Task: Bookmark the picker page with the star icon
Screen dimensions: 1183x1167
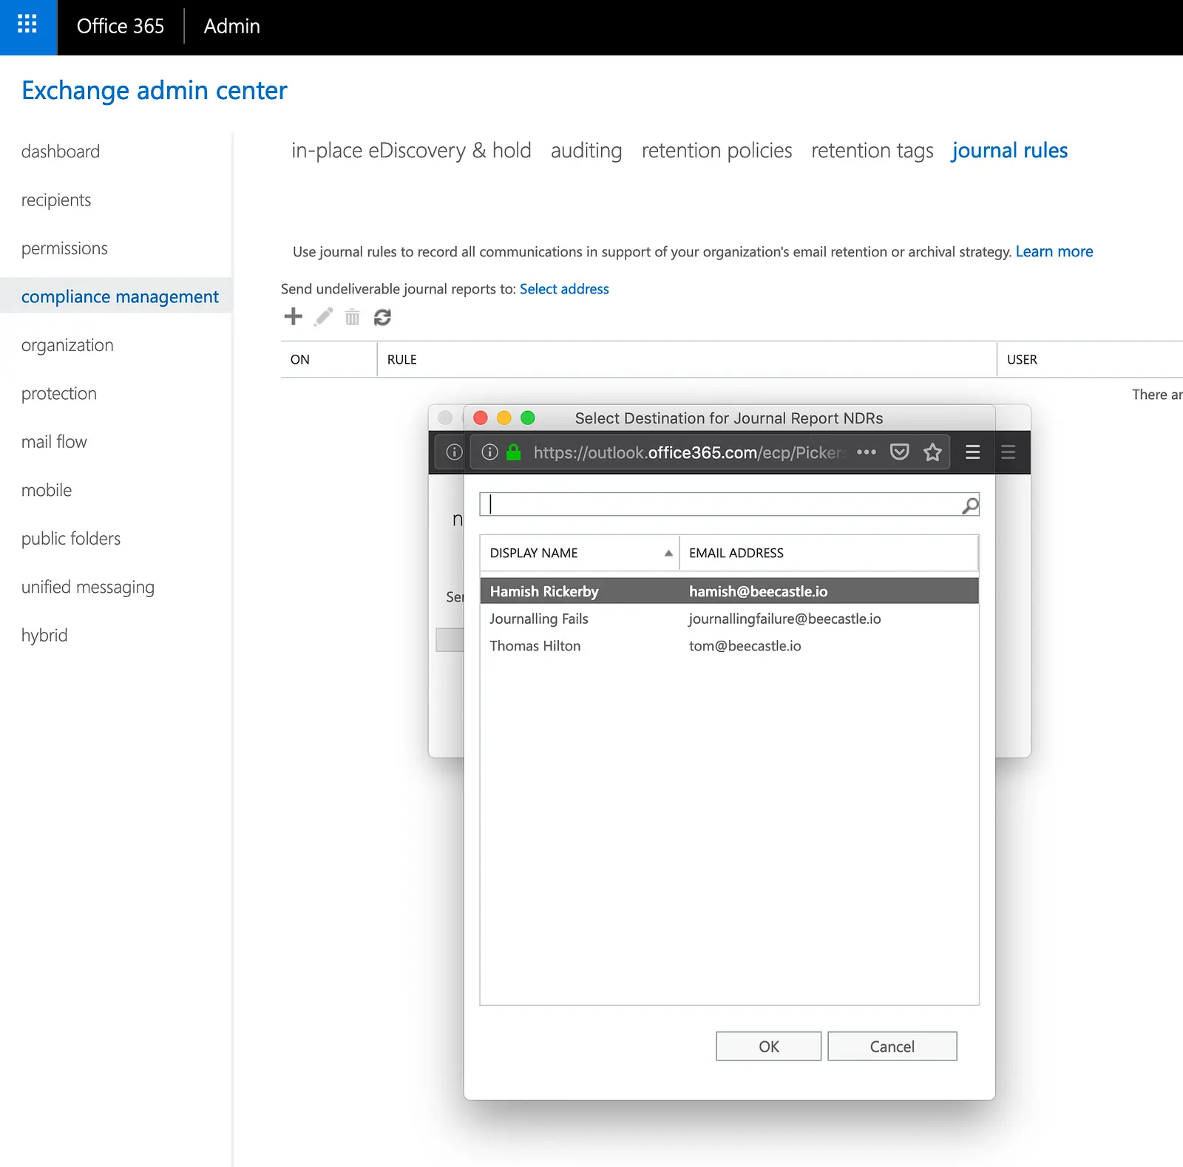Action: tap(933, 452)
